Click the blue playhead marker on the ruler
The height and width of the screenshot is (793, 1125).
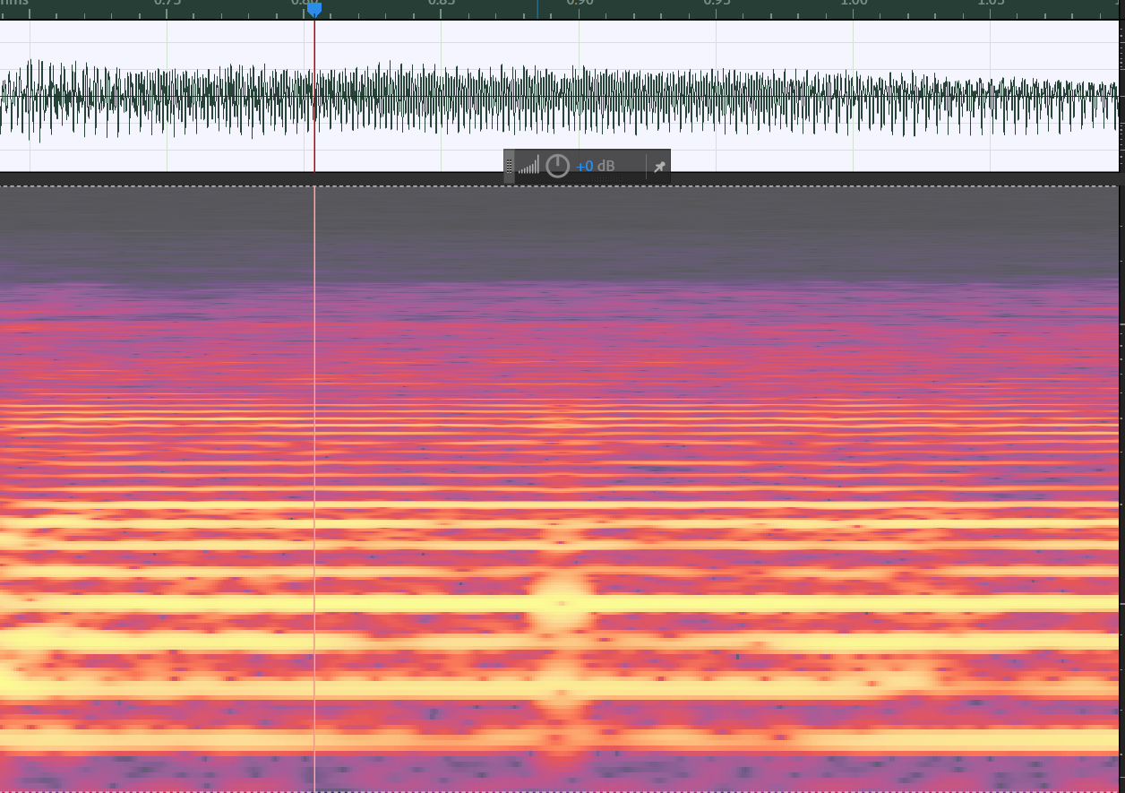(x=314, y=9)
